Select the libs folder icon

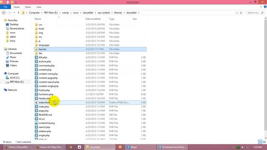coord(36,53)
